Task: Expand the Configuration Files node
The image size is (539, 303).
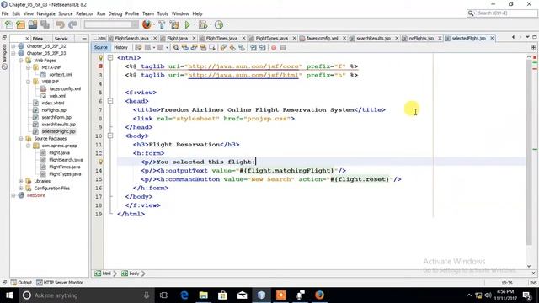Action: click(x=21, y=189)
